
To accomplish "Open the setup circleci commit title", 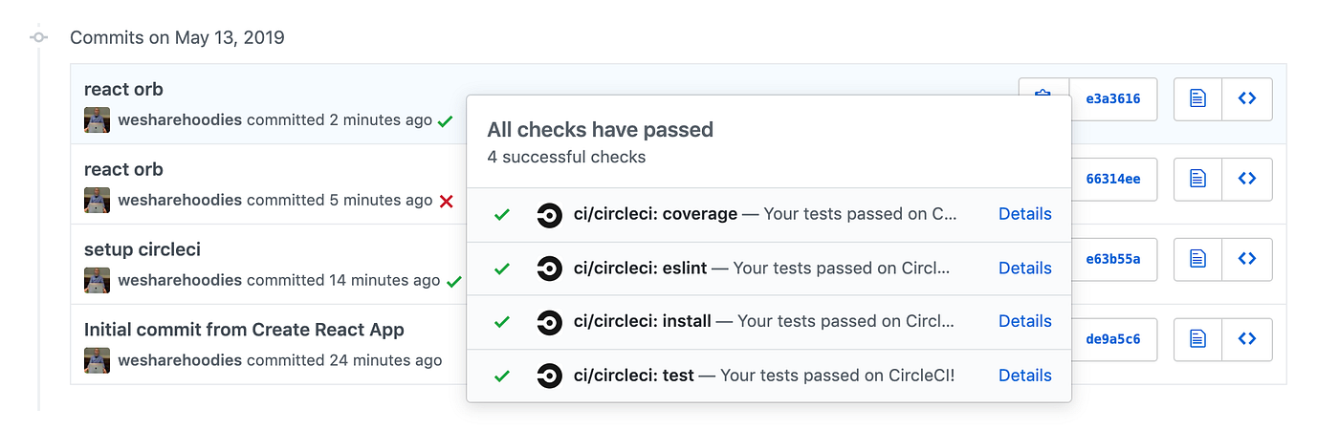I will (143, 249).
